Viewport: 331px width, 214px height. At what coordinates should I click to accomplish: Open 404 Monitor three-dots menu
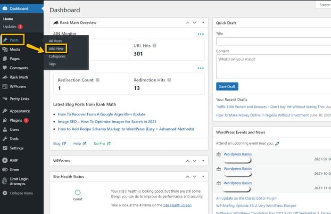(x=200, y=34)
